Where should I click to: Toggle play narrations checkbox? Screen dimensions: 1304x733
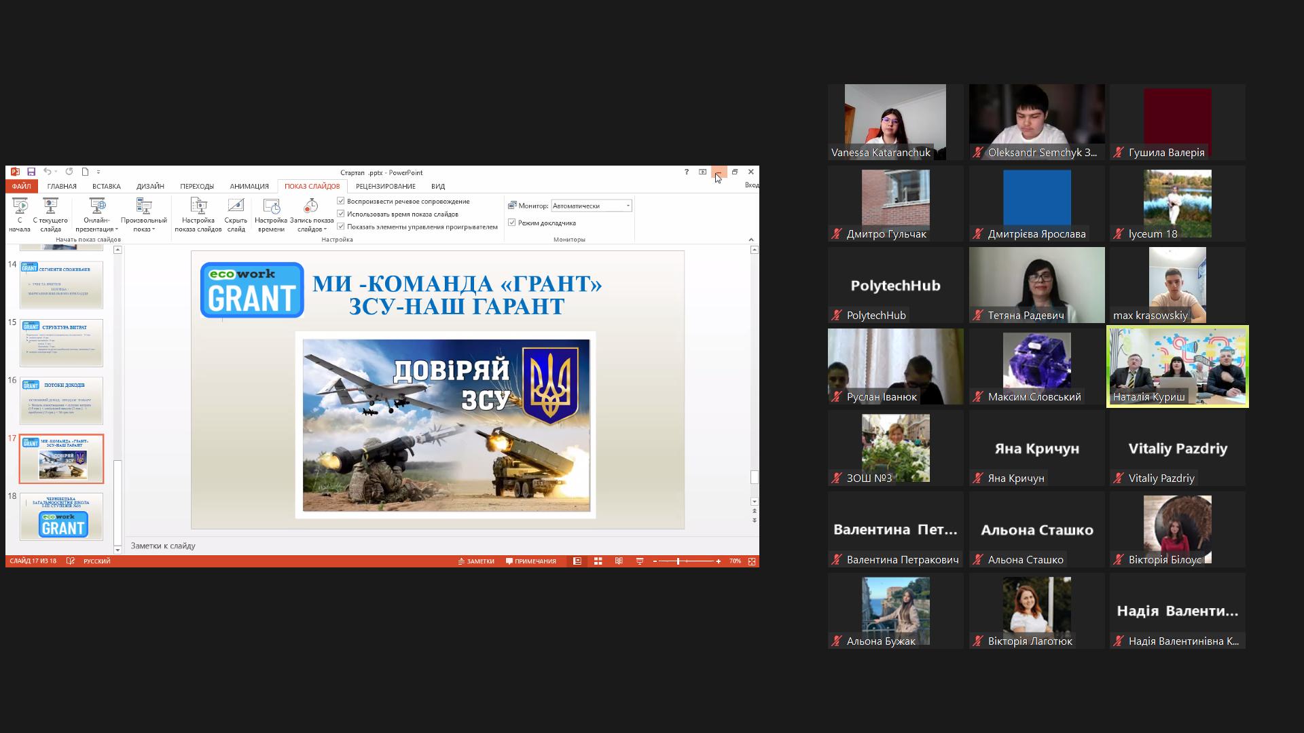[x=341, y=201]
